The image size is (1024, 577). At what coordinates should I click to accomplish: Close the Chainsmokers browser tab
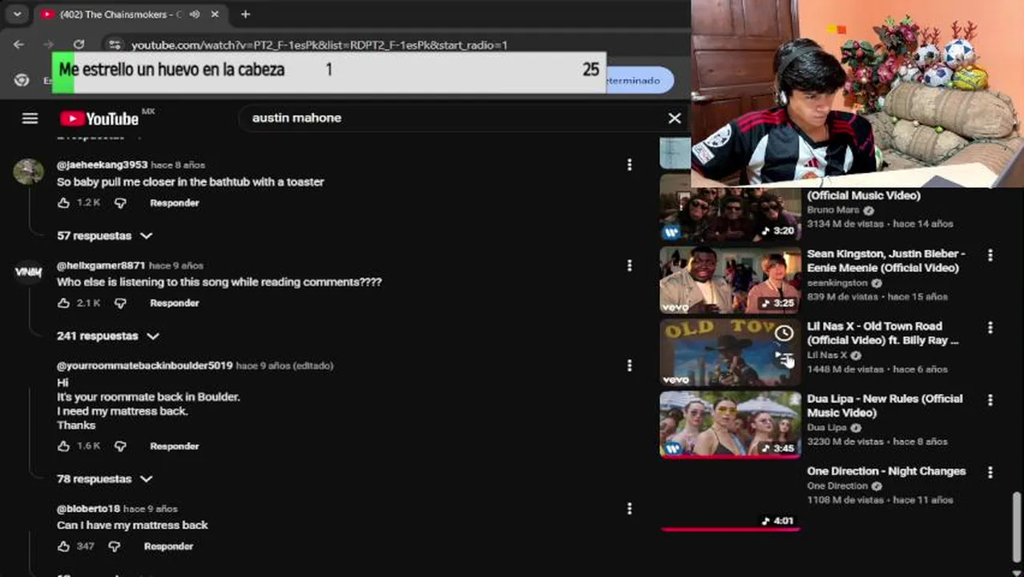click(215, 14)
